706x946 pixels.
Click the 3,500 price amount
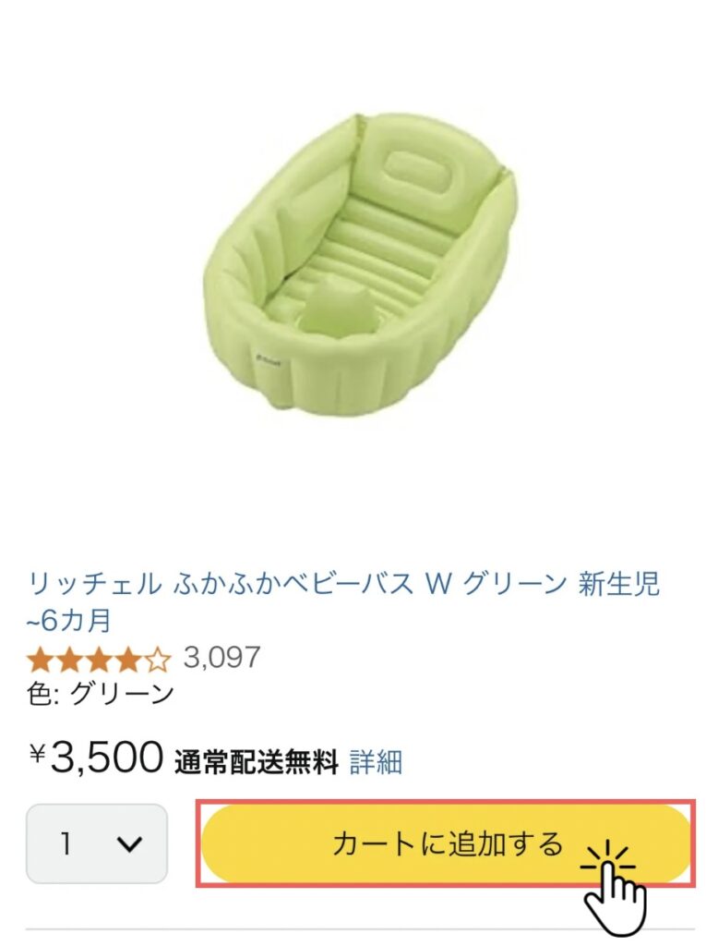(x=107, y=757)
